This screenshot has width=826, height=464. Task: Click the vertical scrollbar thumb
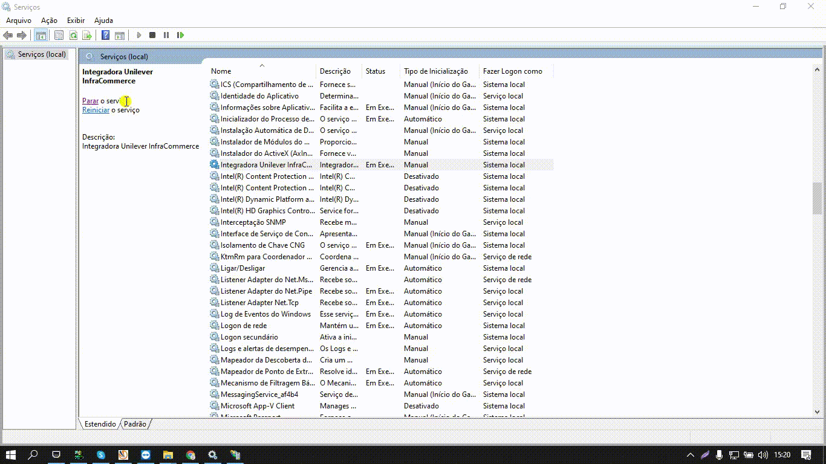818,198
